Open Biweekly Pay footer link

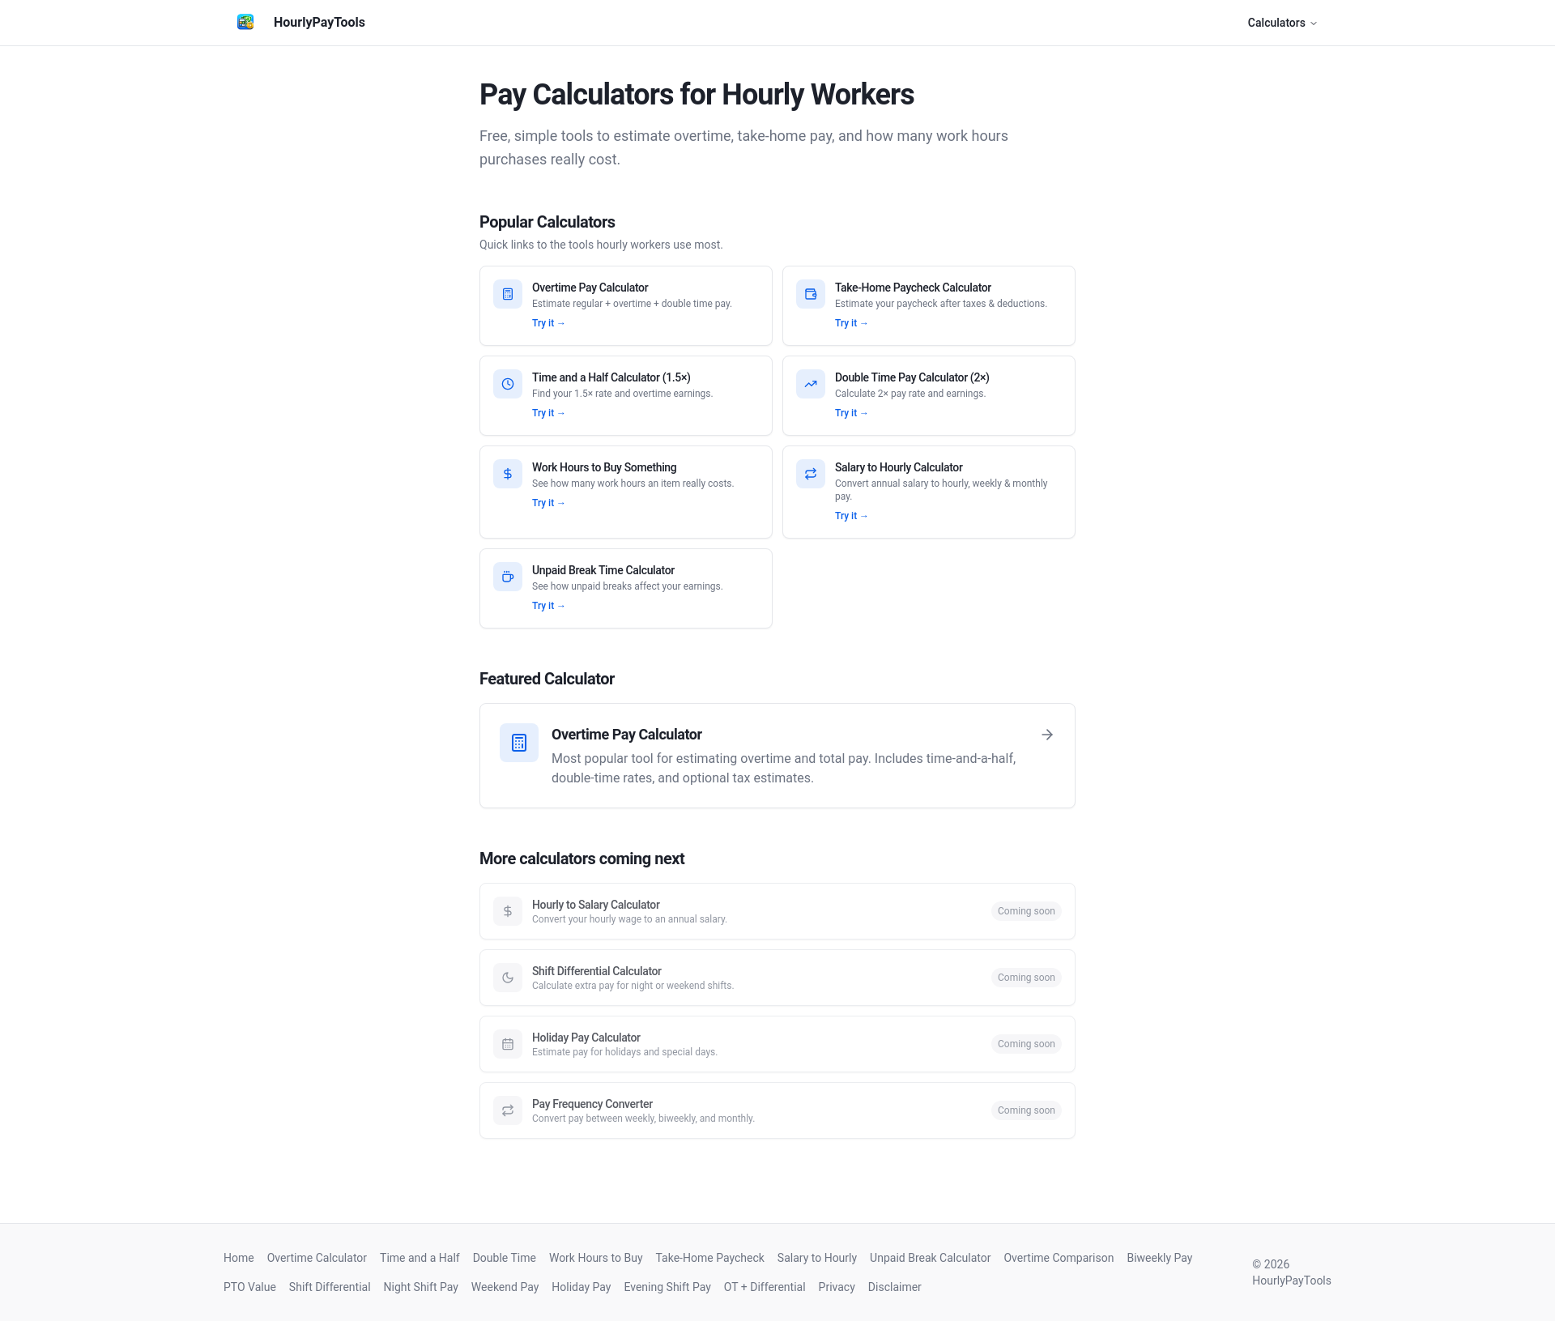[x=1159, y=1258]
